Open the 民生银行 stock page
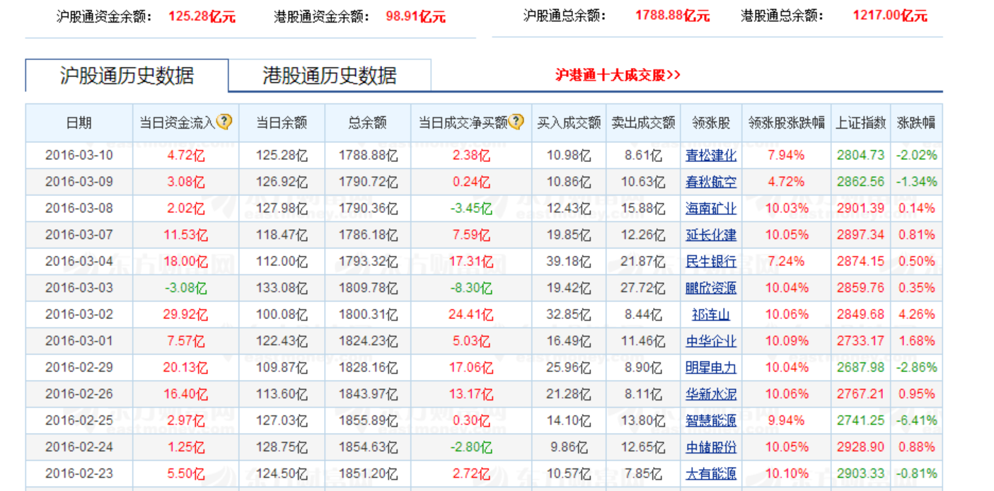This screenshot has height=491, width=994. 710,261
